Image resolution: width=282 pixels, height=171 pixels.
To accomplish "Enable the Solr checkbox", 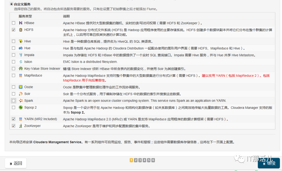I will pyautogui.click(x=14, y=94).
